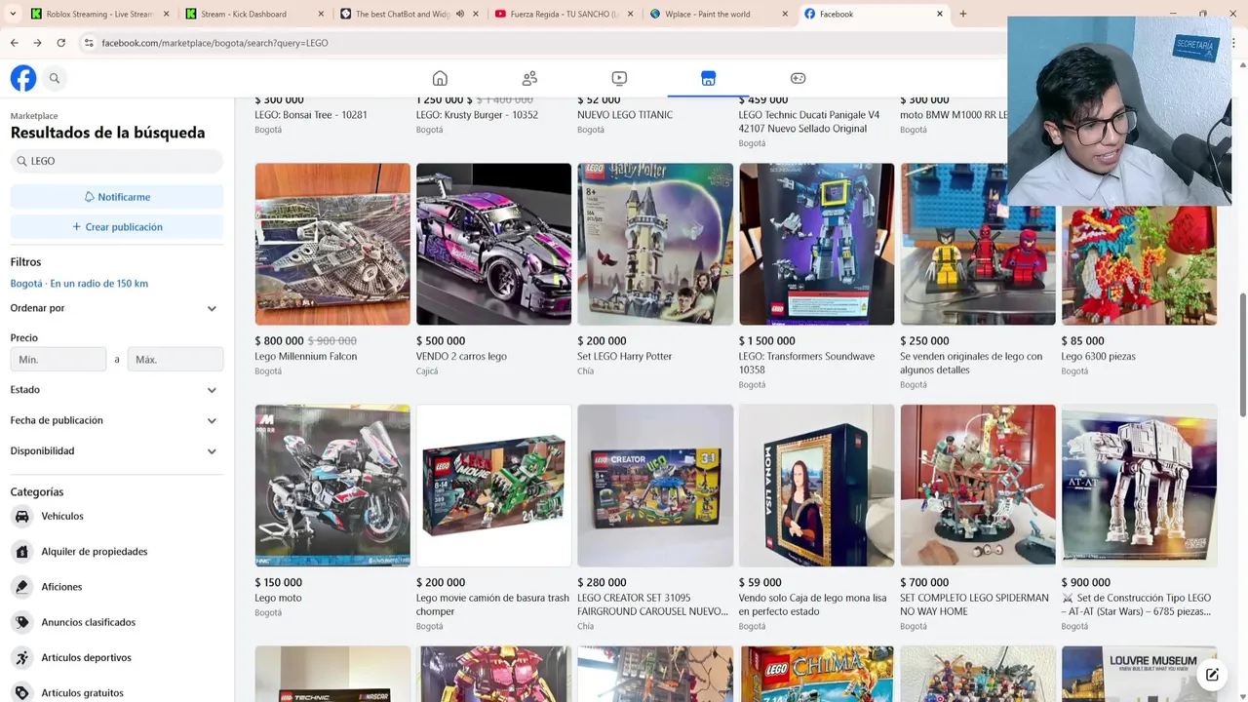
Task: Go to the Home feed icon
Action: point(440,78)
